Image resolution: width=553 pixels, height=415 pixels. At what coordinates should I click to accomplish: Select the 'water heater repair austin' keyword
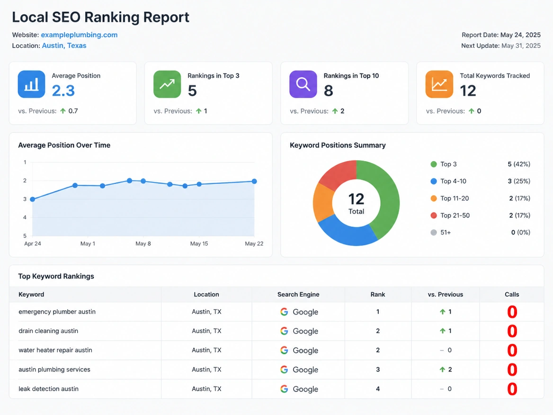coord(55,350)
